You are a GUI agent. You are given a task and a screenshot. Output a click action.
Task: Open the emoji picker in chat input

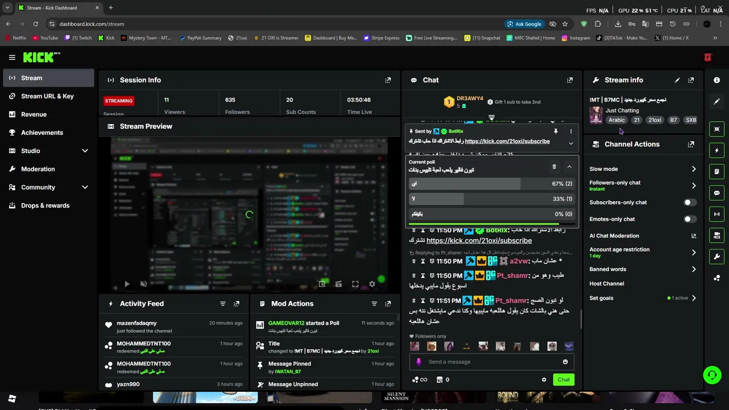565,362
